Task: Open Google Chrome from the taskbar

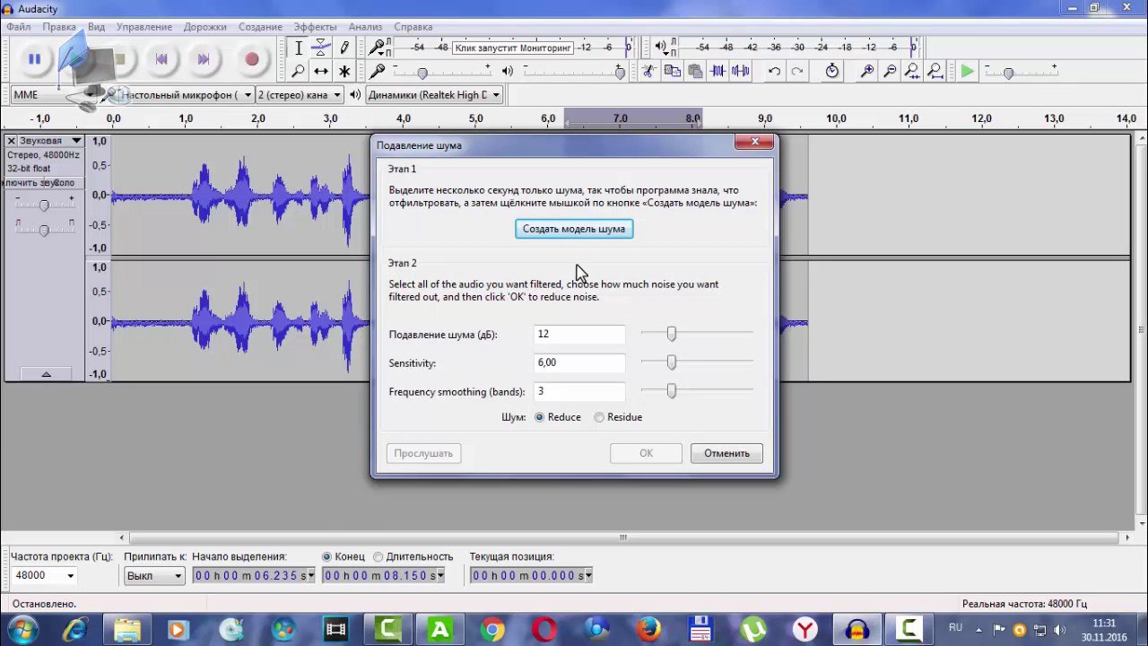Action: (491, 630)
